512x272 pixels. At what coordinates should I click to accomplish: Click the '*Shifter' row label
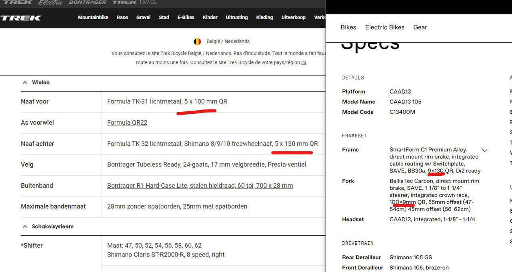[32, 246]
